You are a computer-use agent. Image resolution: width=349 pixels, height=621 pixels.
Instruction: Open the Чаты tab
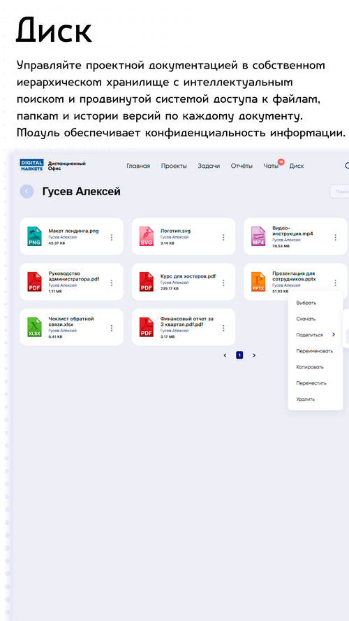point(271,166)
